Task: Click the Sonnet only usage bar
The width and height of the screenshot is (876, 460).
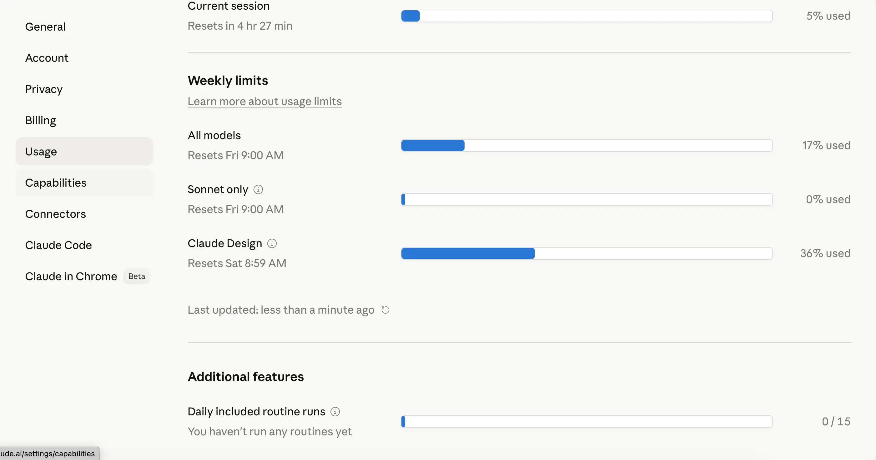Action: 587,200
